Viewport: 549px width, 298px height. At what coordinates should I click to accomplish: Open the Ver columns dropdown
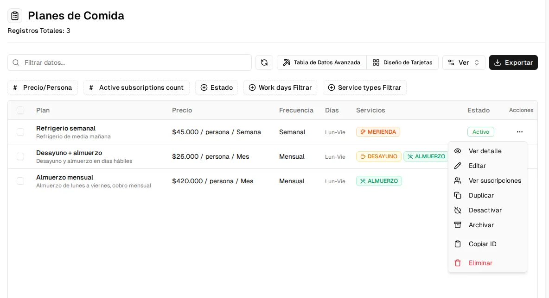(x=464, y=62)
